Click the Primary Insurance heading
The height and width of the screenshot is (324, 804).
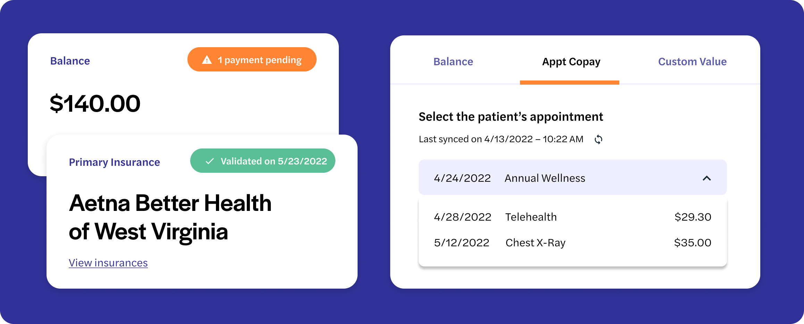(115, 162)
